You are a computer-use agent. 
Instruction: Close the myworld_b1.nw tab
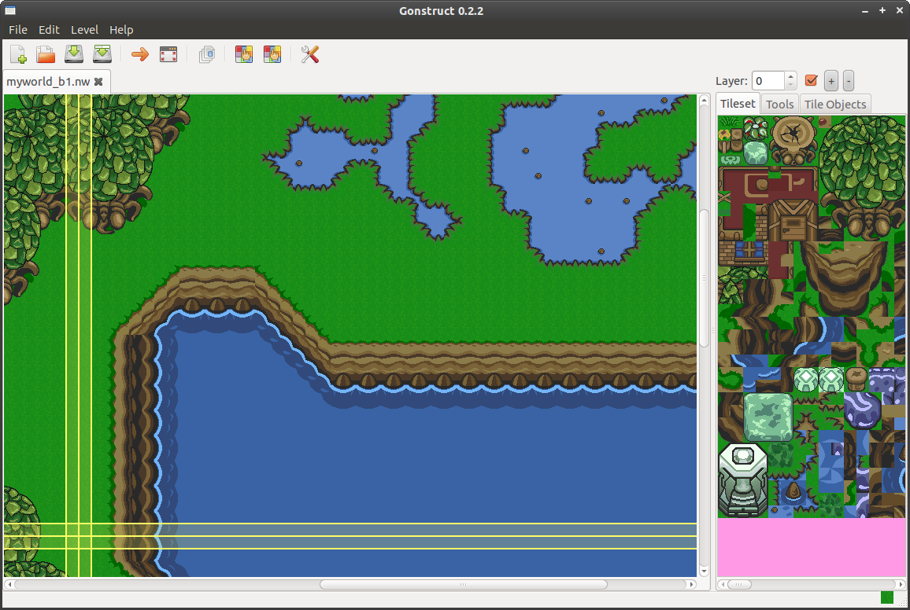point(98,81)
